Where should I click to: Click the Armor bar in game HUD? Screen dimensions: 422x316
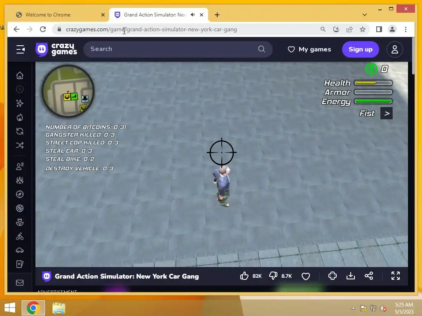pos(373,92)
